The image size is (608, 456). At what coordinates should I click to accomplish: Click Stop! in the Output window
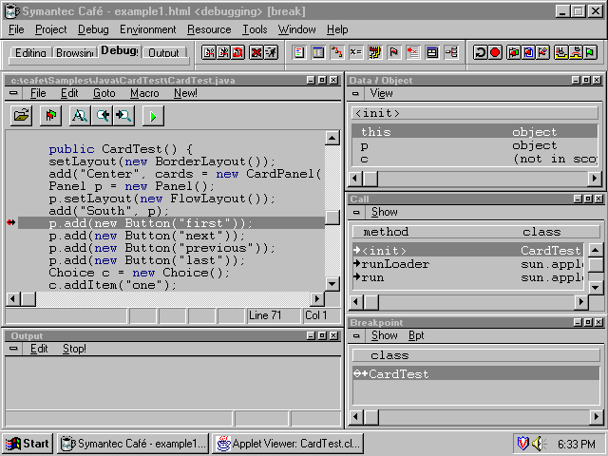pyautogui.click(x=74, y=349)
